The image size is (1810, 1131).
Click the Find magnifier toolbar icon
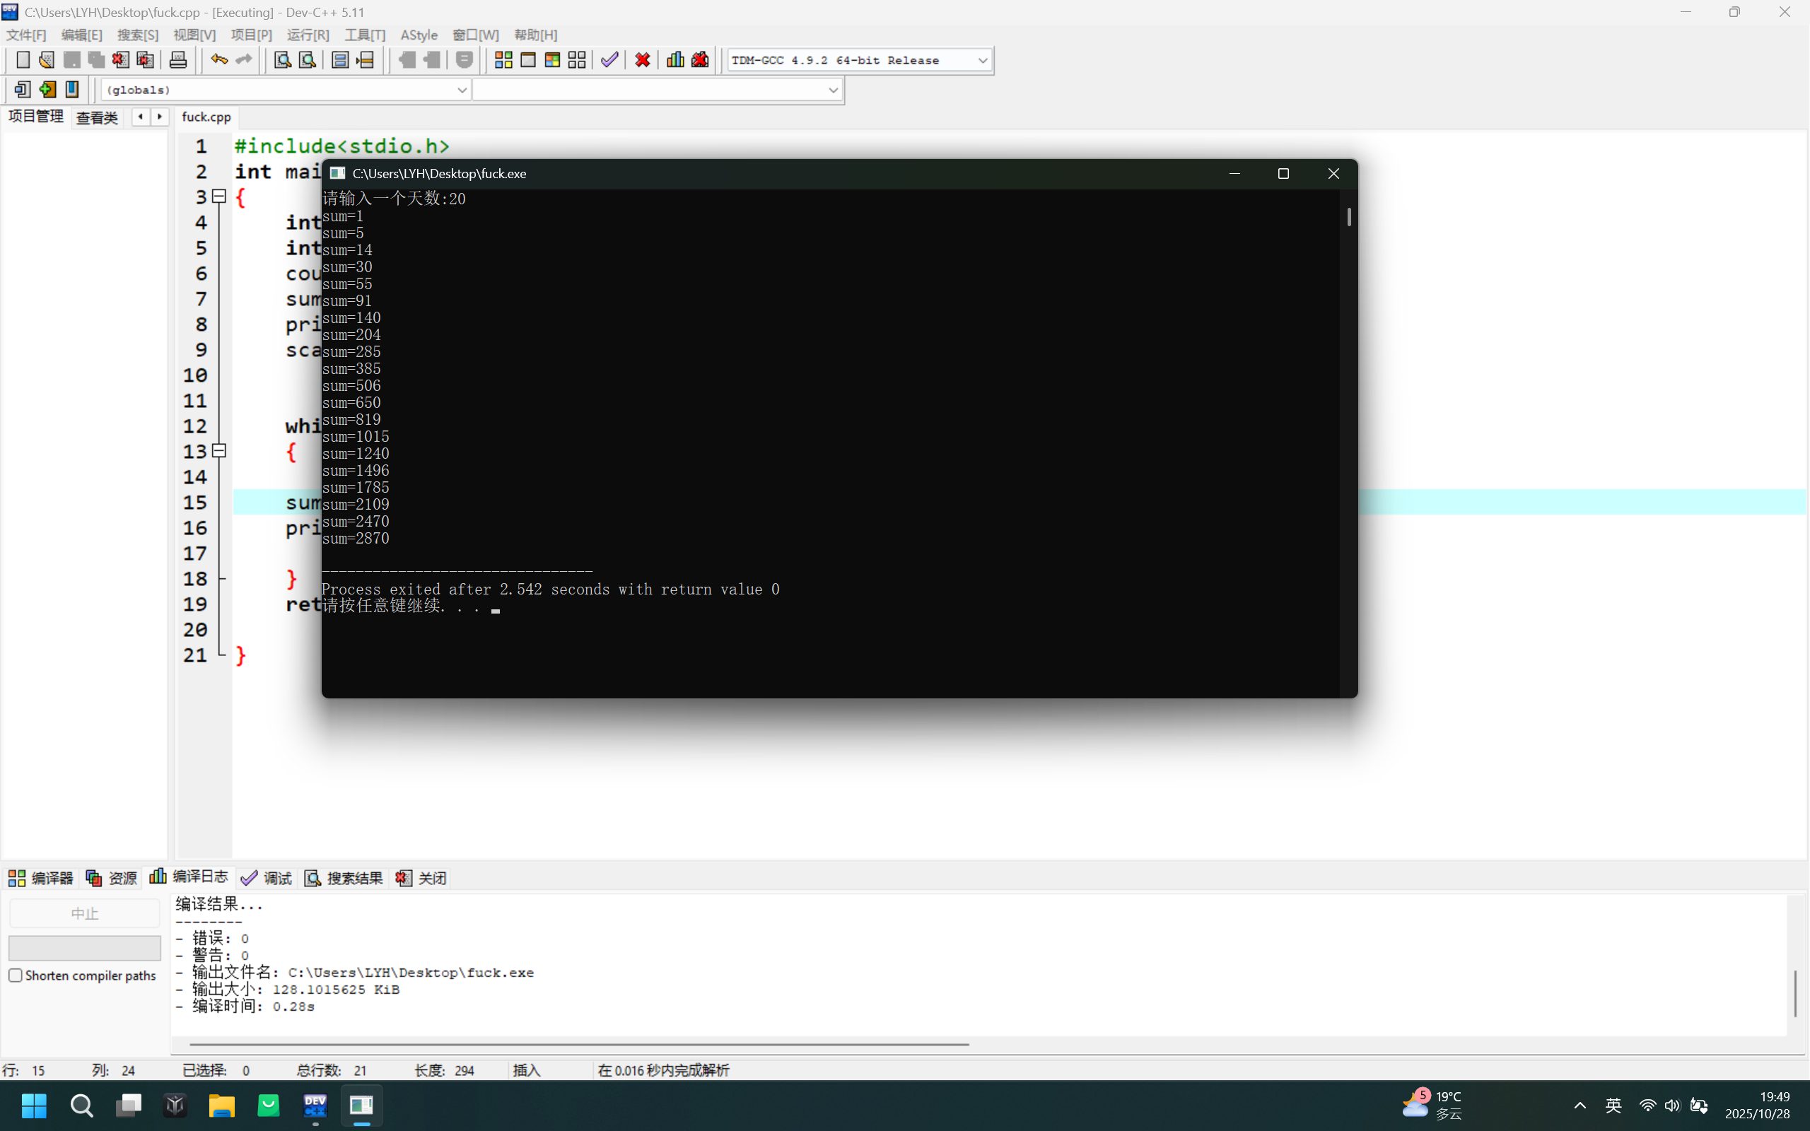pyautogui.click(x=282, y=60)
